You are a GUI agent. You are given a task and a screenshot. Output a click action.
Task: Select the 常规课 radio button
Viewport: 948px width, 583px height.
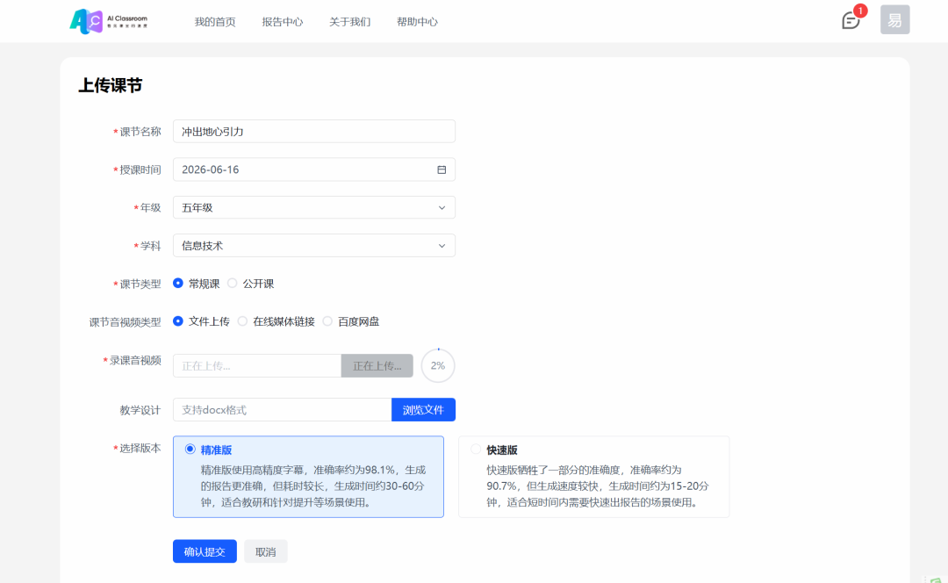[177, 283]
